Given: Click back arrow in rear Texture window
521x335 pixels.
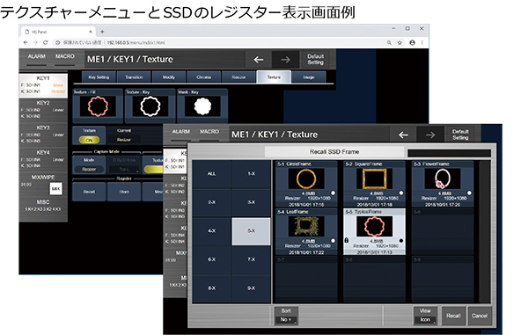Looking at the screenshot, I should (258, 60).
